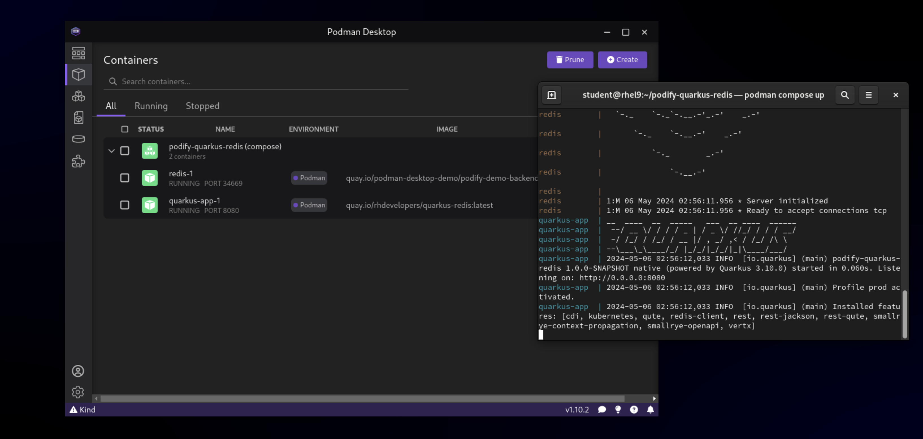Sort by the STATUS column header

[151, 129]
